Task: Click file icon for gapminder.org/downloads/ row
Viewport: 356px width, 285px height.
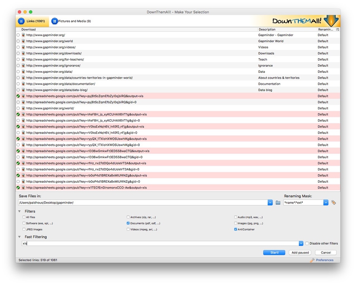Action: click(x=23, y=53)
